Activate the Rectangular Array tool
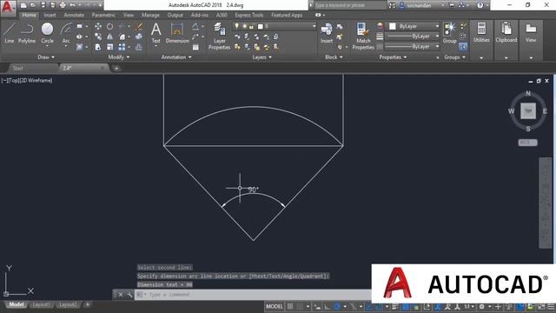 pos(122,47)
